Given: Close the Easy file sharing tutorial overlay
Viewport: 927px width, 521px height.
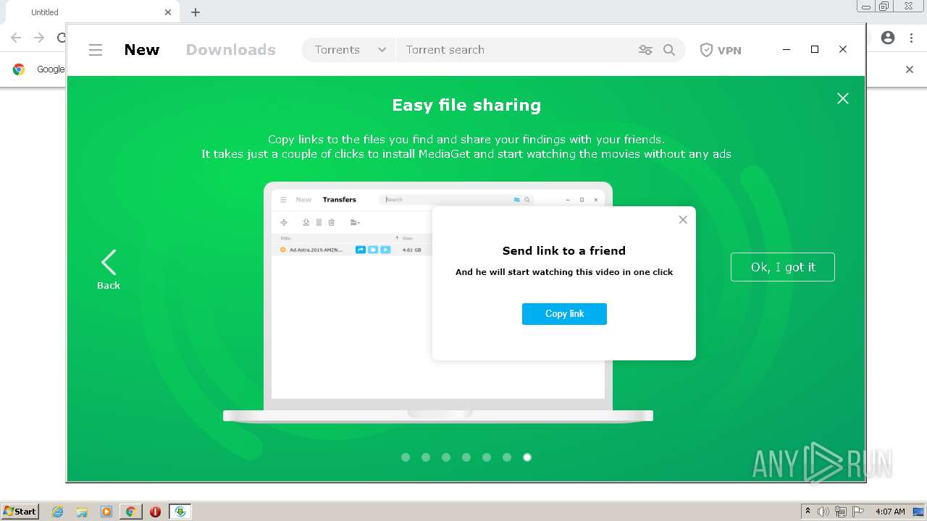Looking at the screenshot, I should pyautogui.click(x=843, y=98).
